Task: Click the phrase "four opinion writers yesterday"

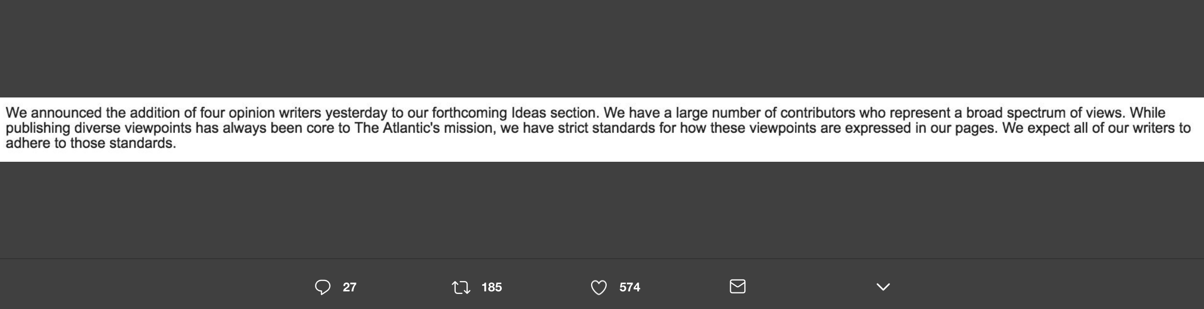Action: point(301,113)
